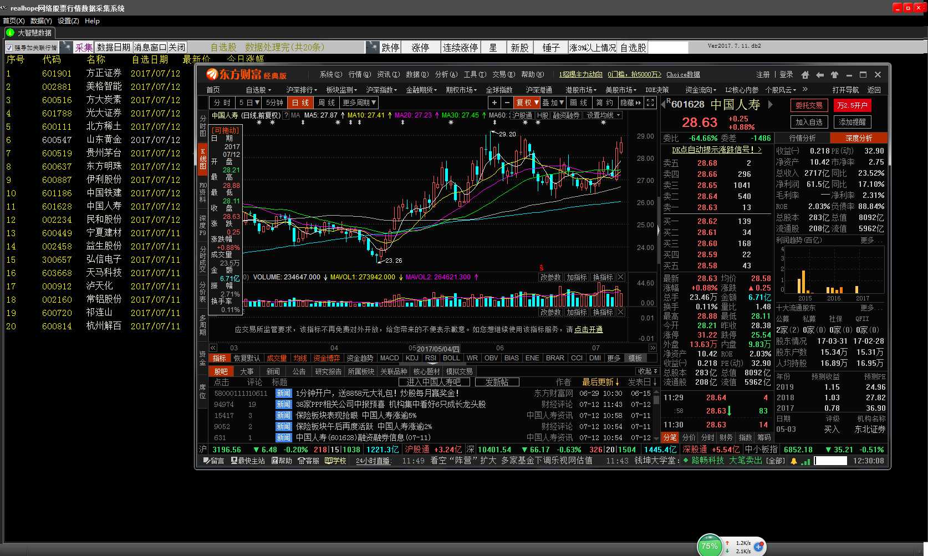Click 点击开通 link
Image resolution: width=928 pixels, height=556 pixels.
click(588, 329)
